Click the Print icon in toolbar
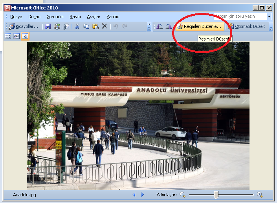Viewport: 277px width, 203px height. [57, 26]
